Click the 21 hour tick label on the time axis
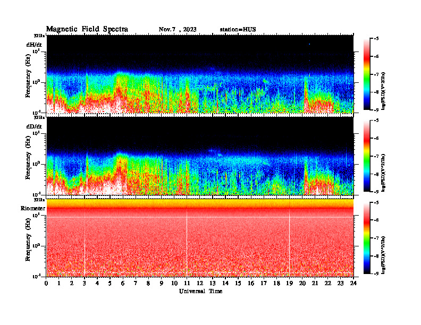421x325 pixels. (315, 284)
